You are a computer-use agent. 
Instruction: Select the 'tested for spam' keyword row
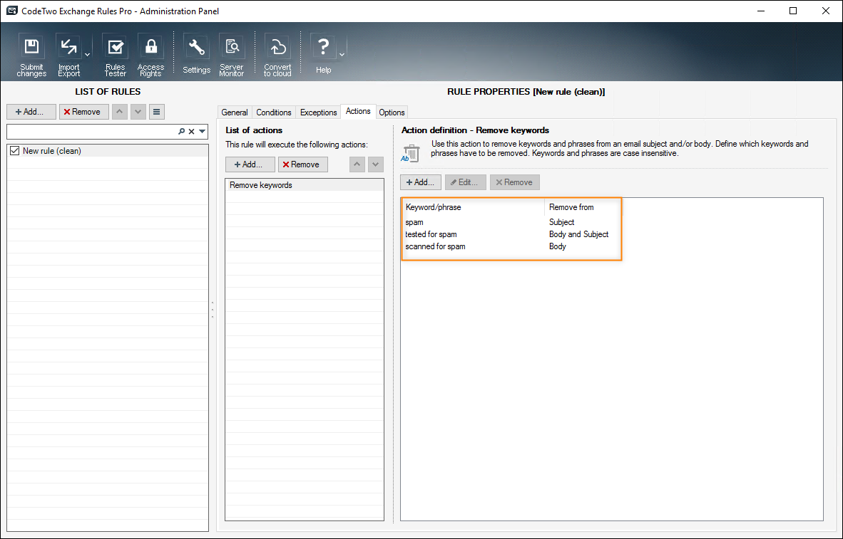tap(612, 234)
